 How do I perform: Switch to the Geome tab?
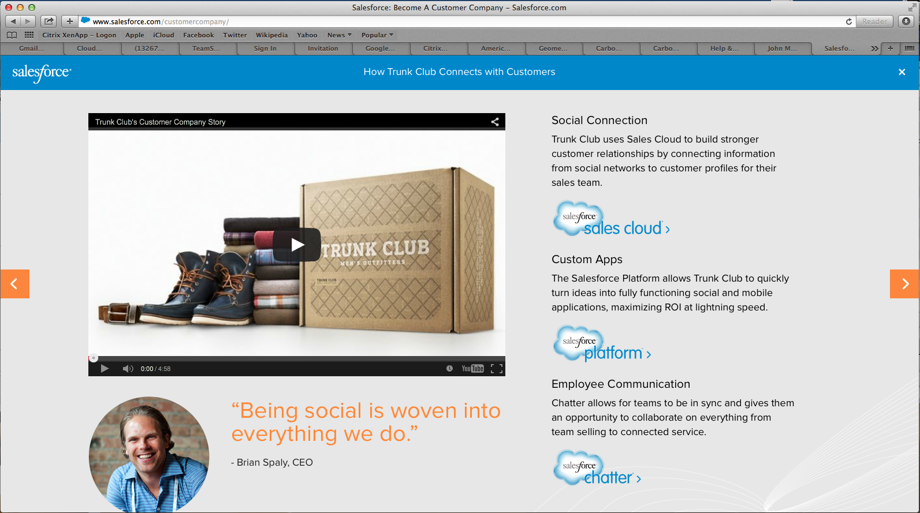[x=553, y=48]
